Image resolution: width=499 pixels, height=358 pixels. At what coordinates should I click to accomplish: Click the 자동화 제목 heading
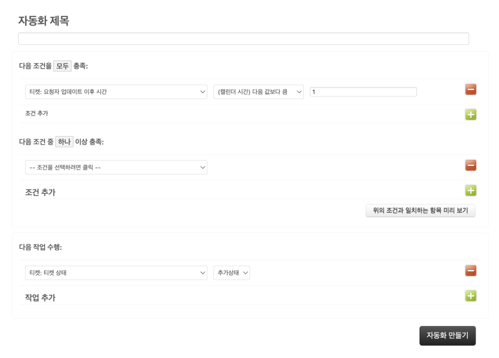44,21
